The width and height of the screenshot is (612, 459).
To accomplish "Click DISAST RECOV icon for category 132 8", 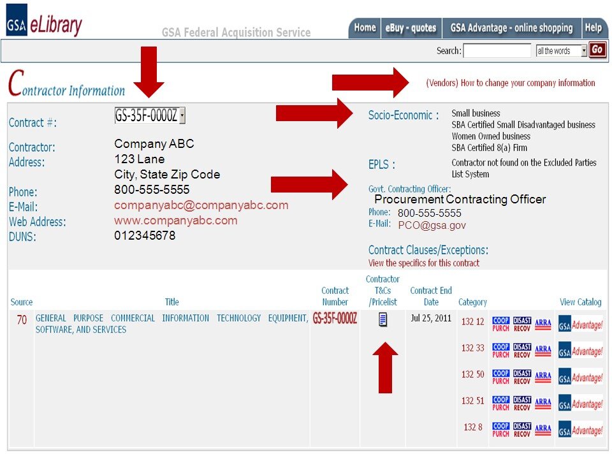I will [522, 430].
